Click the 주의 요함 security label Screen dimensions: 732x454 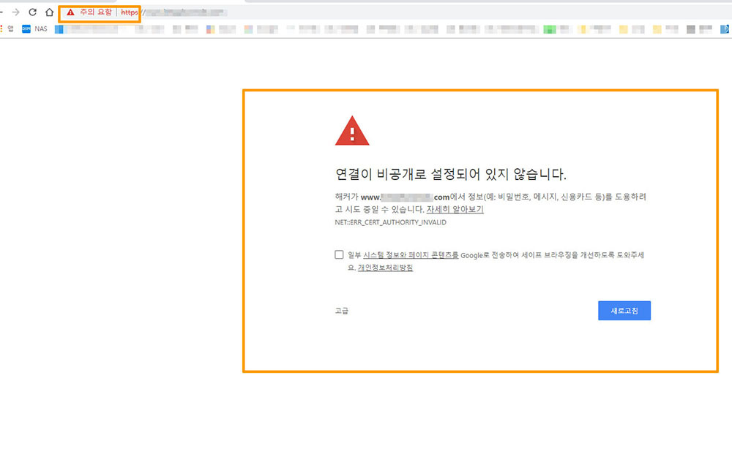tap(96, 12)
